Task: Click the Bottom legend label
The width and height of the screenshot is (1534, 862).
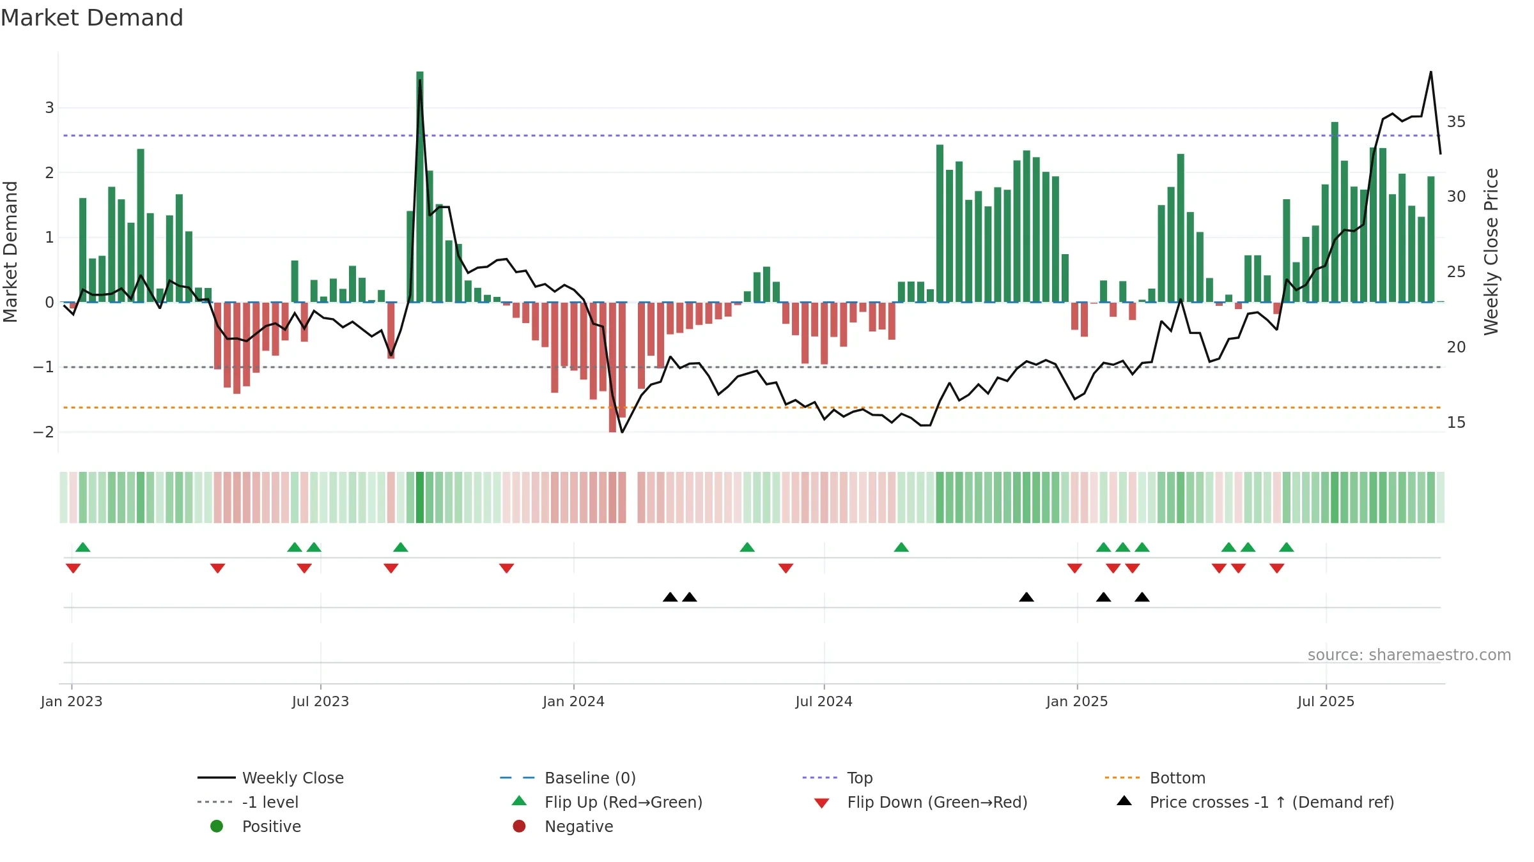Action: click(x=1177, y=778)
